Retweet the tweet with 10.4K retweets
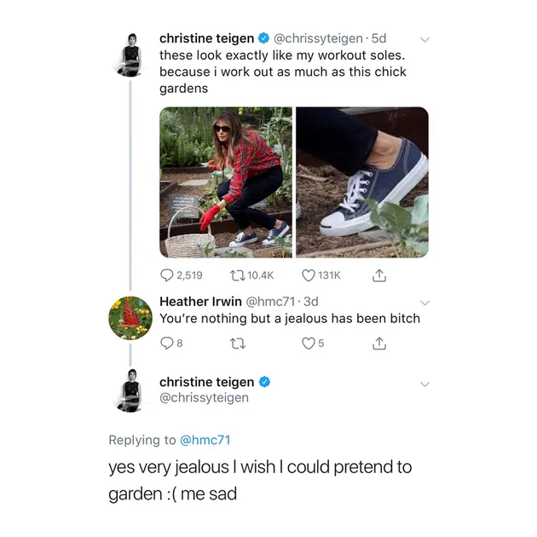 coord(238,274)
